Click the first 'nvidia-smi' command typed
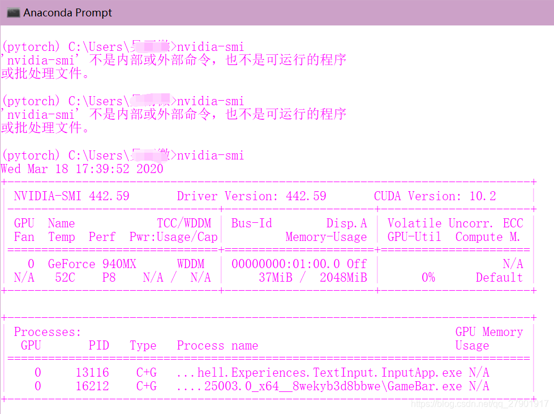The width and height of the screenshot is (554, 414). point(211,46)
